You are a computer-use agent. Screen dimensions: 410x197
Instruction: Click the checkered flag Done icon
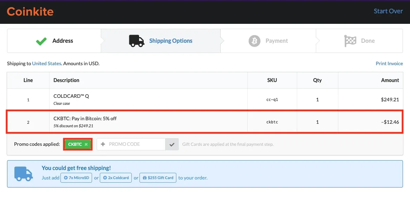(350, 41)
